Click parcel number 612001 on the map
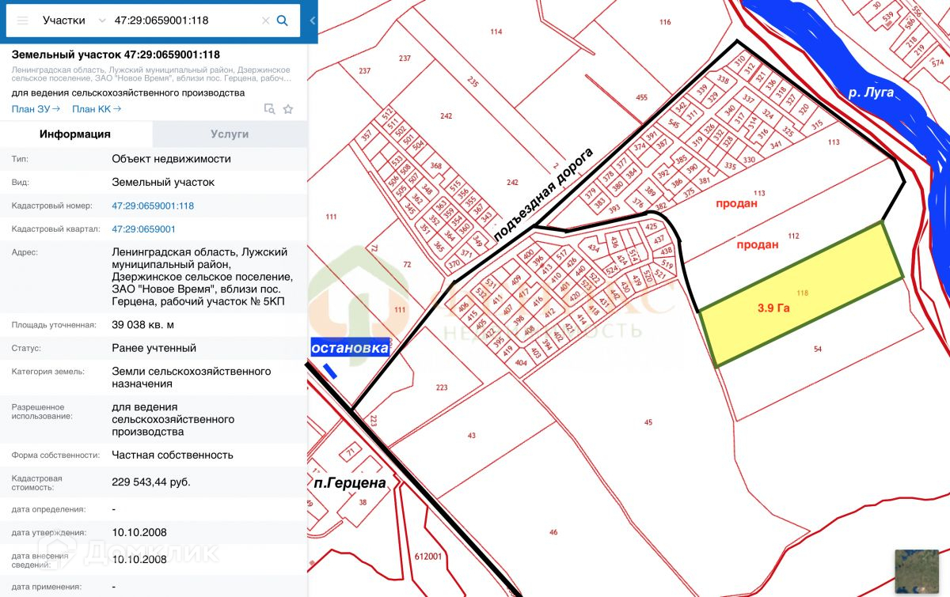This screenshot has height=597, width=950. [x=427, y=557]
